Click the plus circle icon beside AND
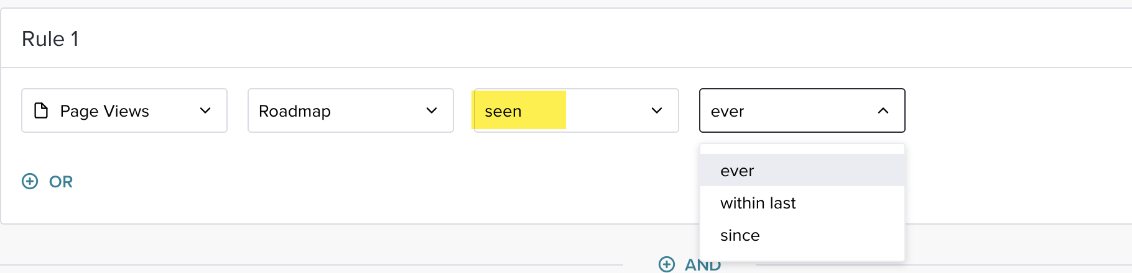The width and height of the screenshot is (1132, 273). pos(666,264)
